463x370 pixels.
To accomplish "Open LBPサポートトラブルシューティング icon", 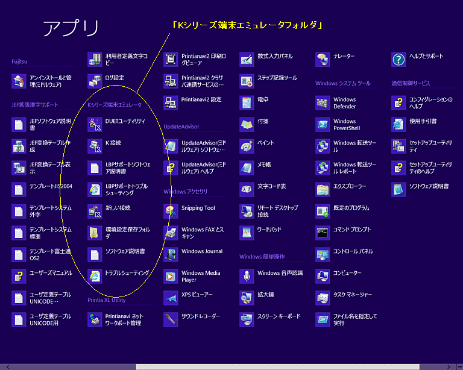I will pos(95,189).
